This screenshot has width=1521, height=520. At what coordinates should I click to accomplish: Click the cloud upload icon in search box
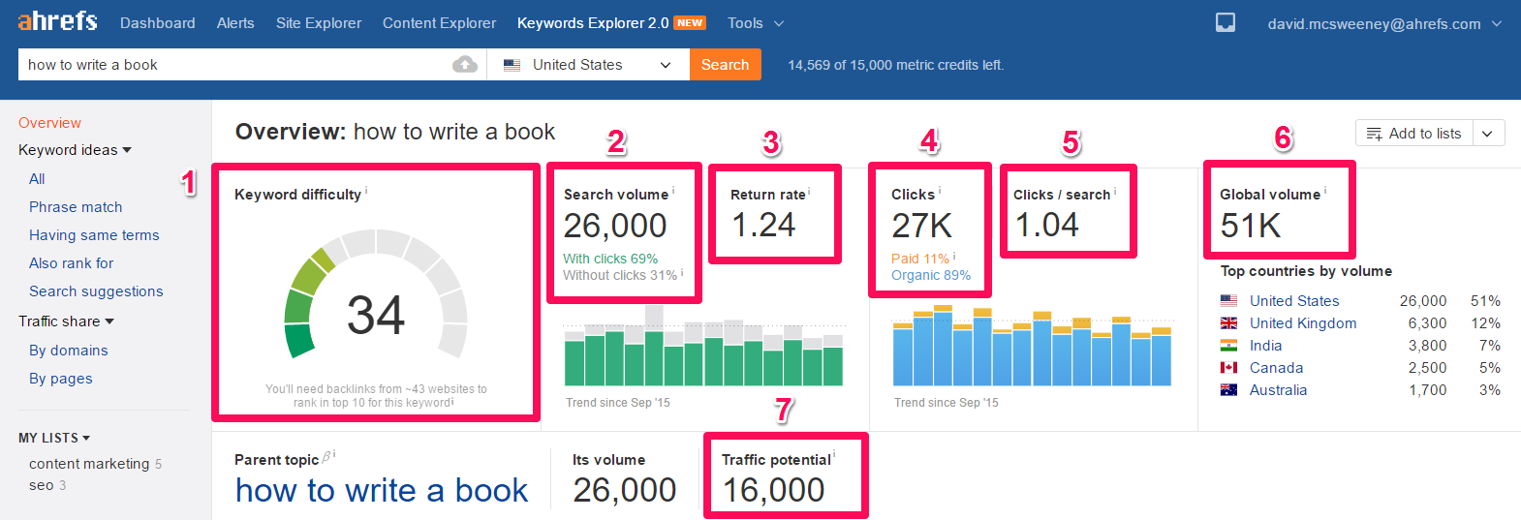pos(465,65)
